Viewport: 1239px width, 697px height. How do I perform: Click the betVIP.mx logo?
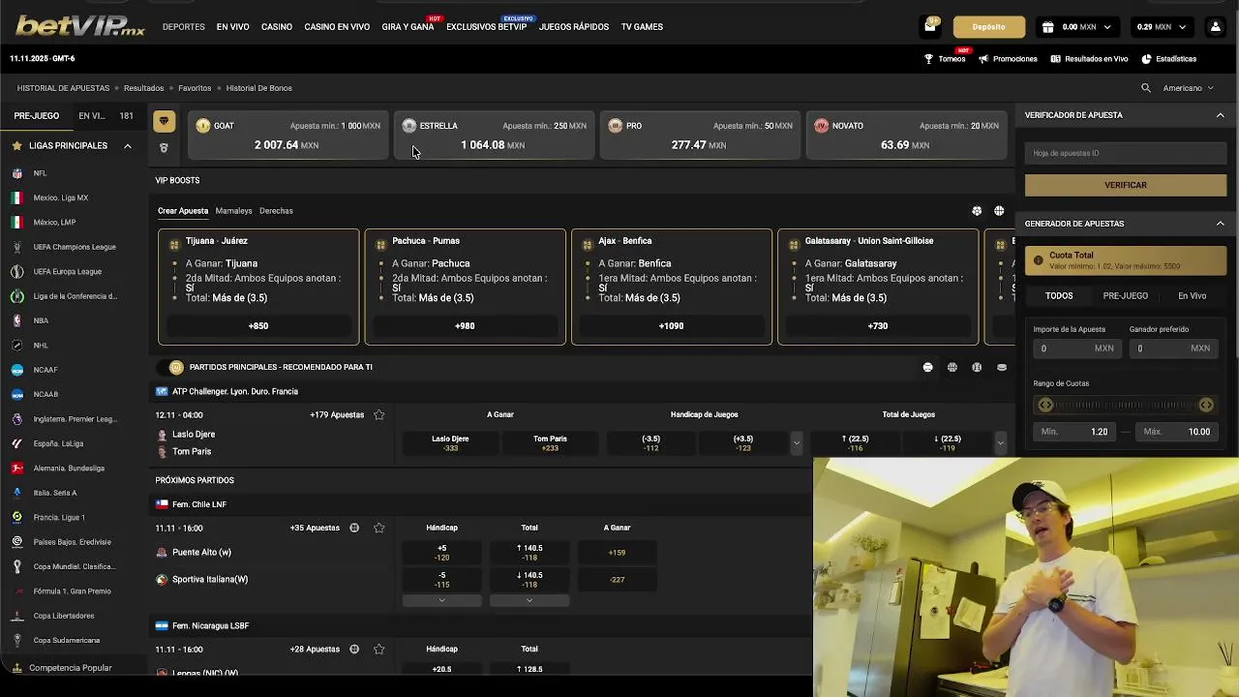click(x=80, y=26)
